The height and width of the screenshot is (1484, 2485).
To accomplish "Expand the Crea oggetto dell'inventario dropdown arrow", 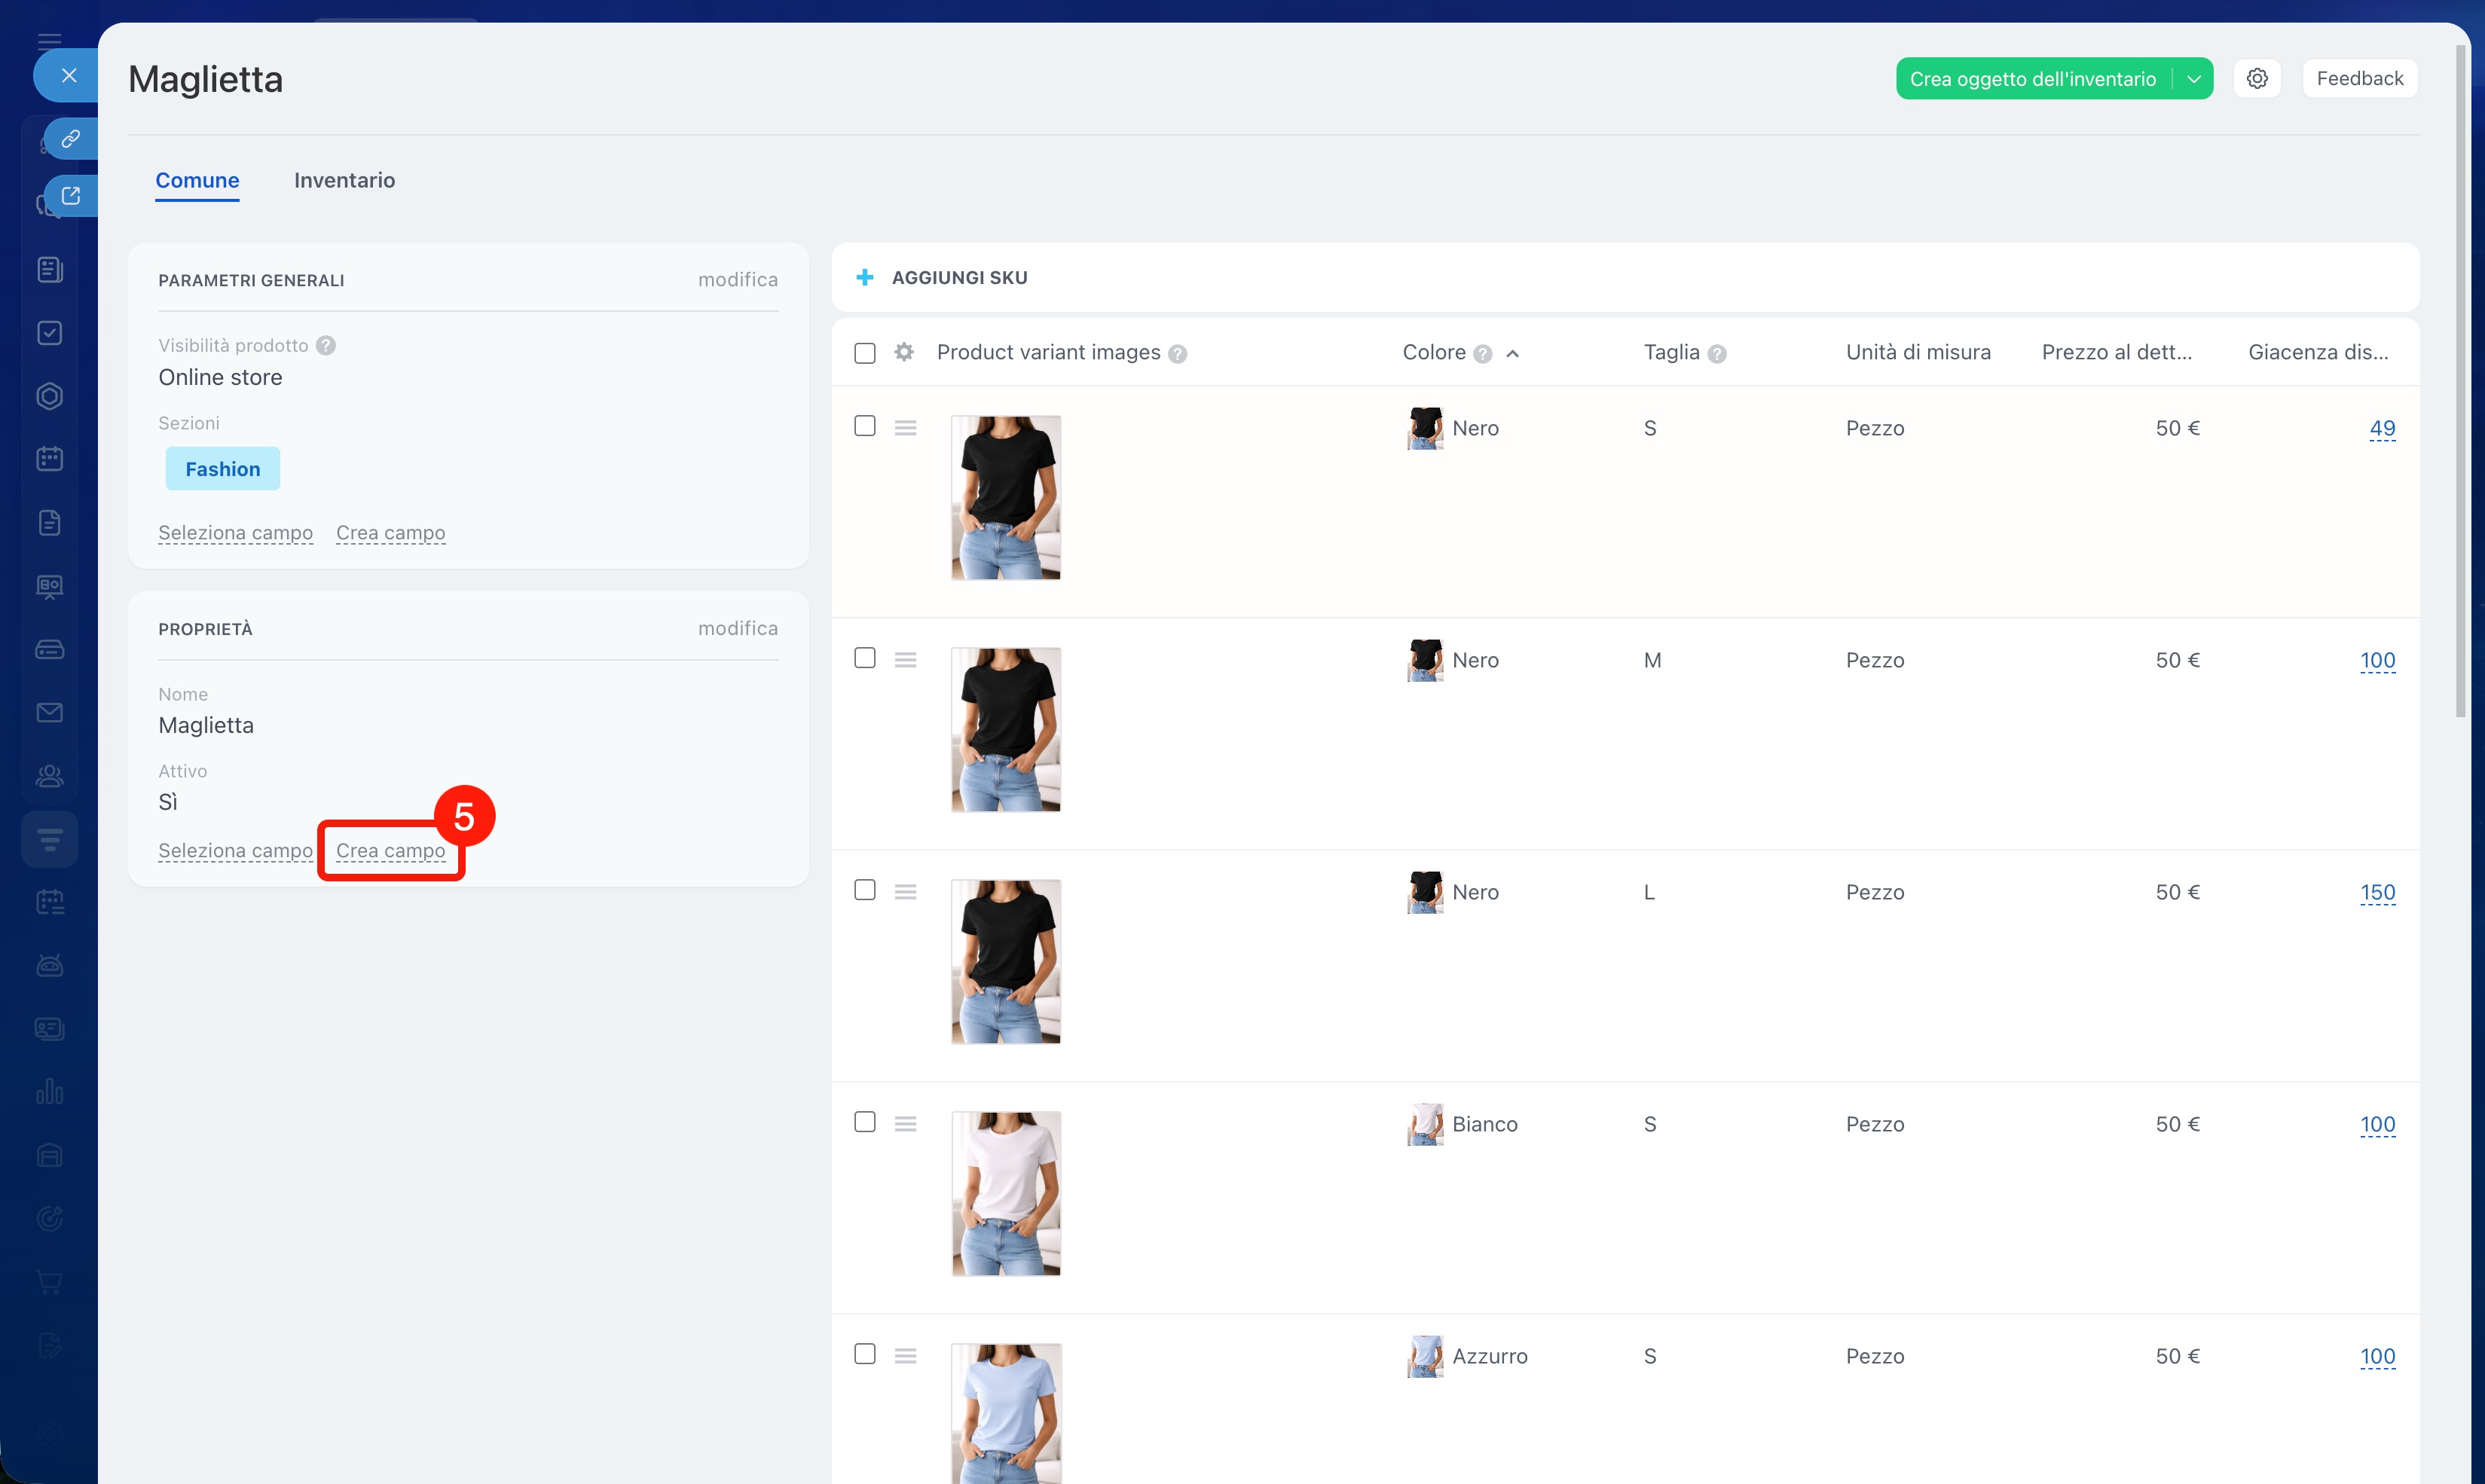I will [2193, 79].
